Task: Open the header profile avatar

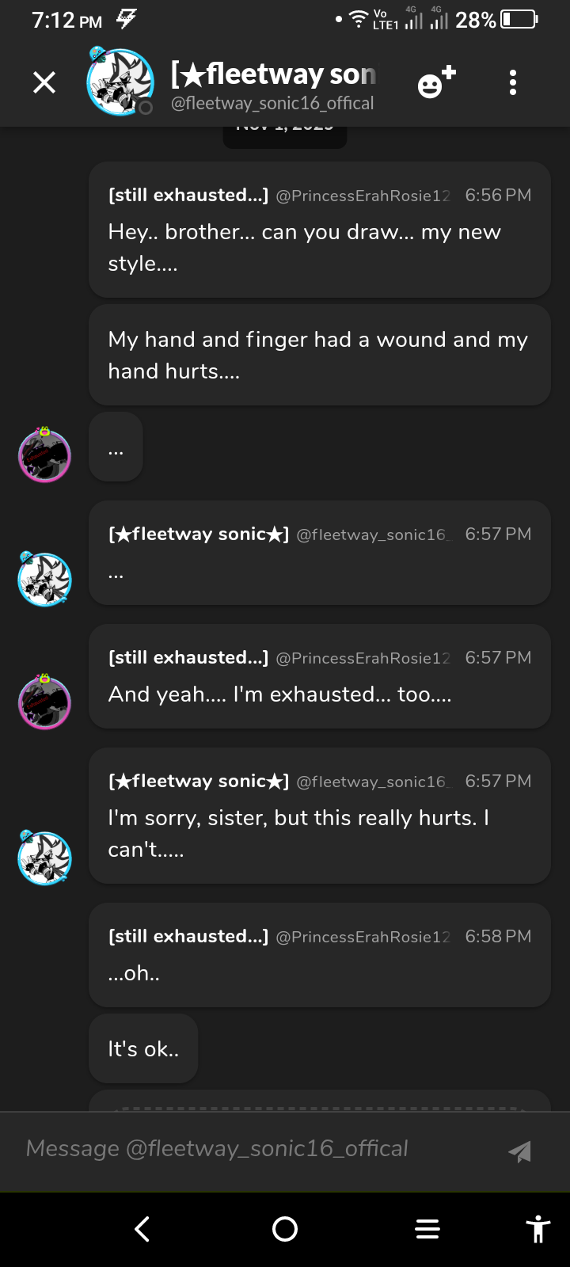Action: click(x=120, y=82)
